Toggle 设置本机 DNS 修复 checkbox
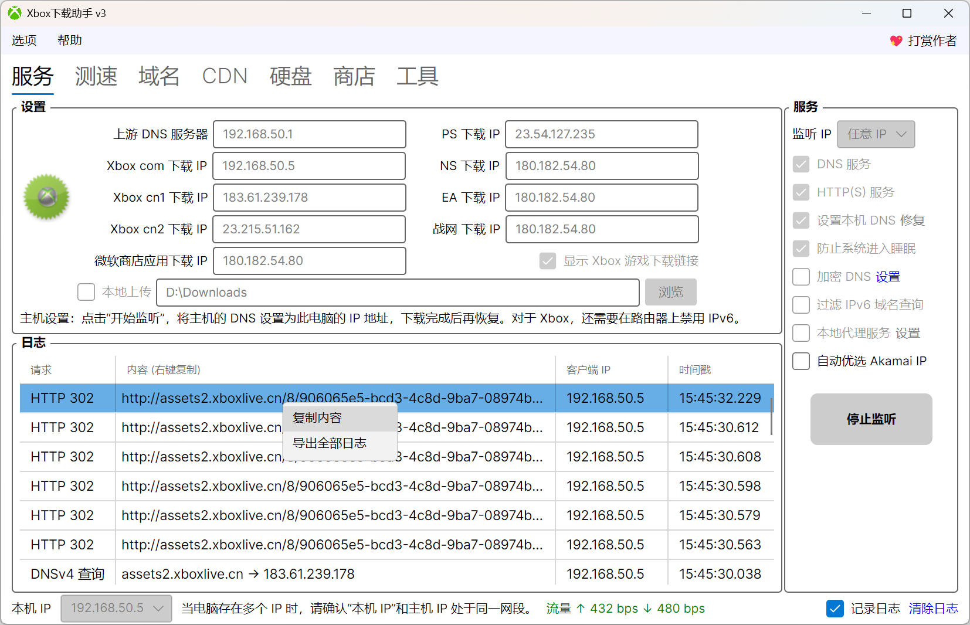 tap(801, 220)
